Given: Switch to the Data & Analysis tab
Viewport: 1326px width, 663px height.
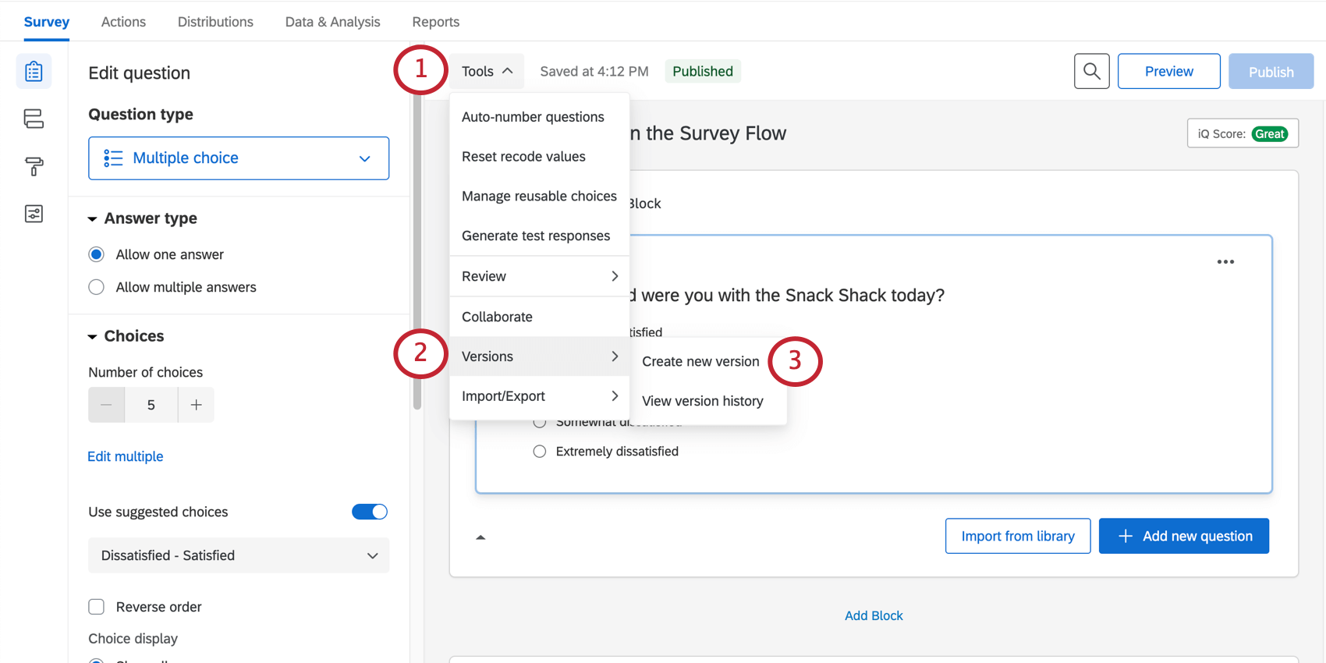Looking at the screenshot, I should point(332,22).
